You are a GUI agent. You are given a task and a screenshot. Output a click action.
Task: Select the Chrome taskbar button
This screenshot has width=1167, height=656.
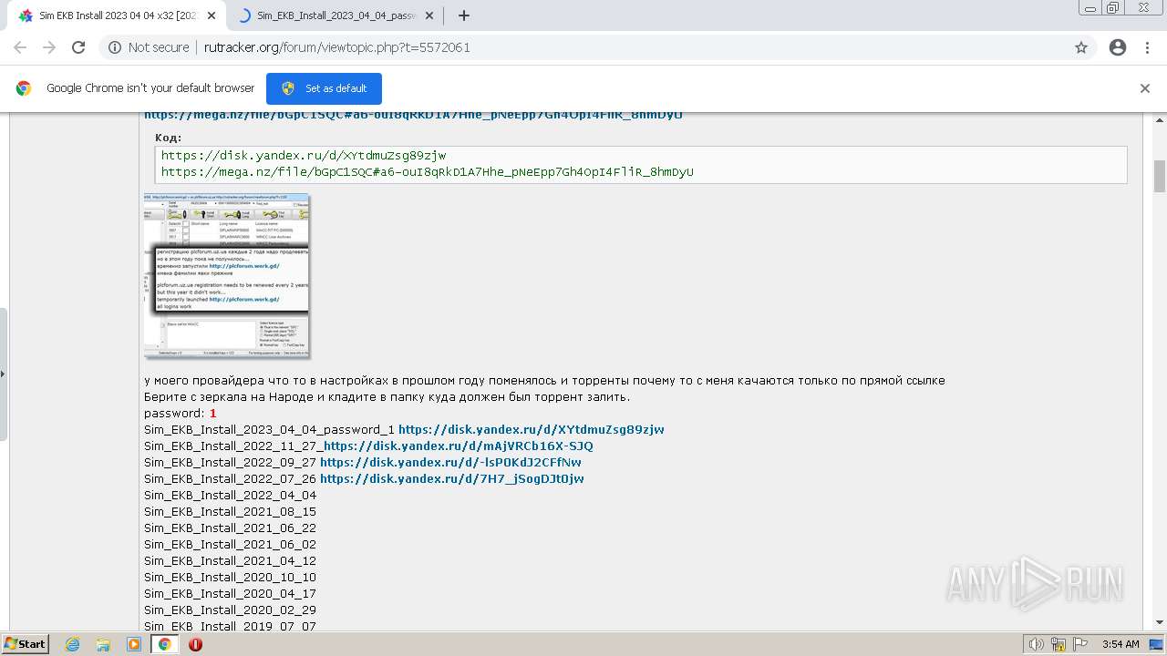click(x=165, y=644)
